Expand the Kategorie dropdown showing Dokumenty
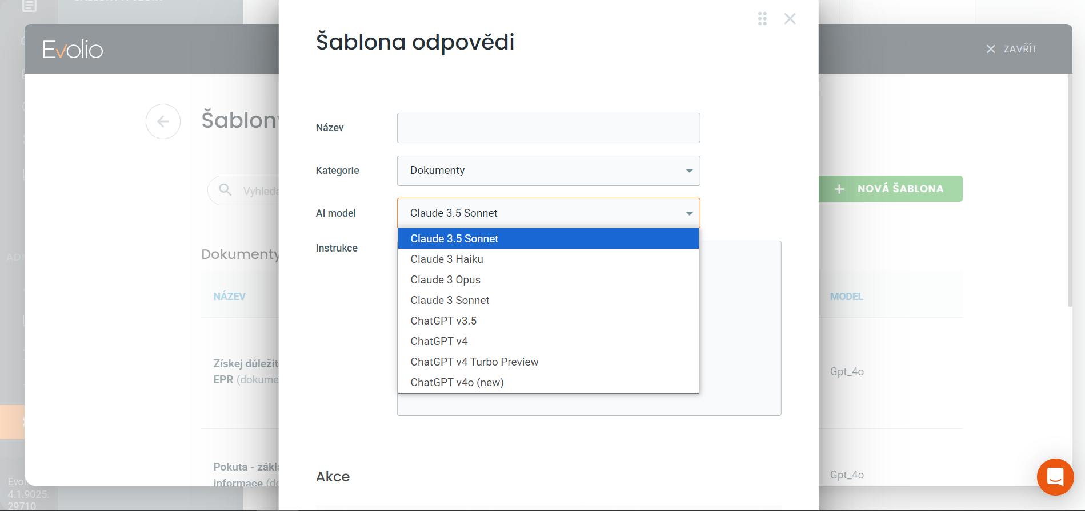 click(x=548, y=171)
